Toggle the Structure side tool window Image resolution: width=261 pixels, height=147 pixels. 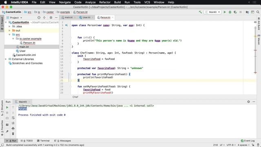click(2, 108)
